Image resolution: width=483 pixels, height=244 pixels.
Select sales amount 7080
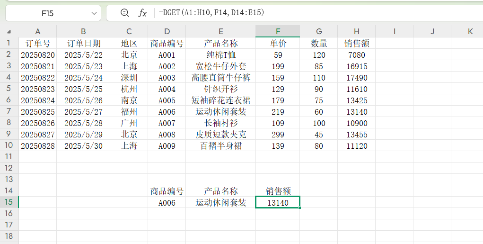click(x=356, y=55)
